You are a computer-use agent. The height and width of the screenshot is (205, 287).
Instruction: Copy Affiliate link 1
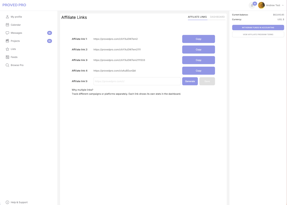(198, 39)
